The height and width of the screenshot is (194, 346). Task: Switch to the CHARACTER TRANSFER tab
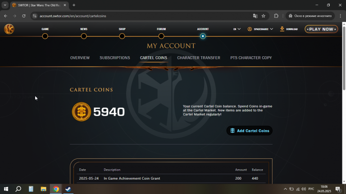click(199, 58)
